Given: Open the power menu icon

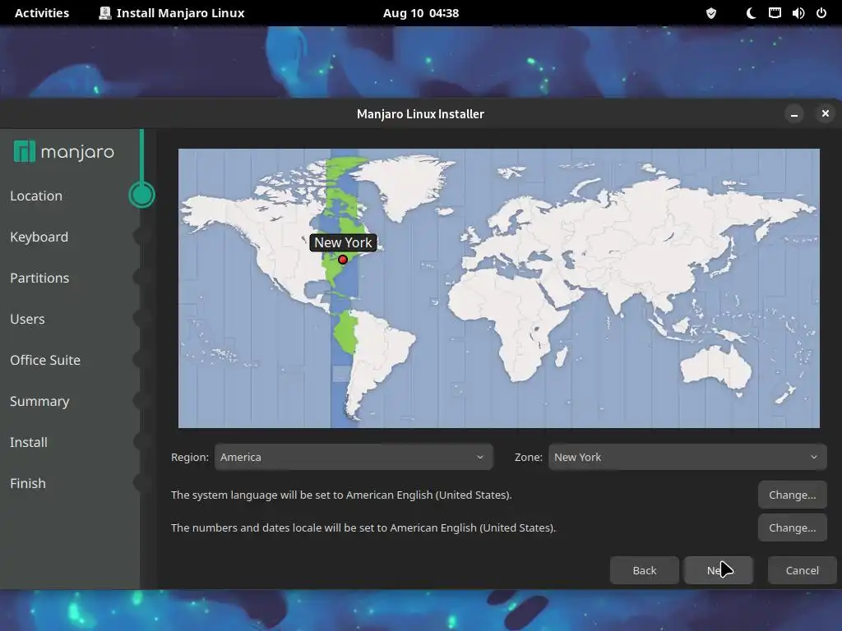Looking at the screenshot, I should click(x=821, y=13).
